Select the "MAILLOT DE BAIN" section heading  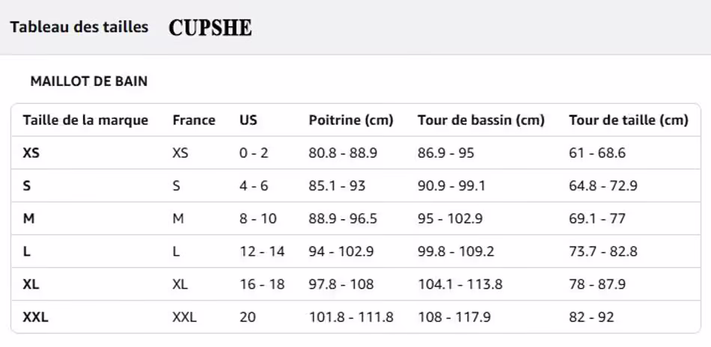89,82
